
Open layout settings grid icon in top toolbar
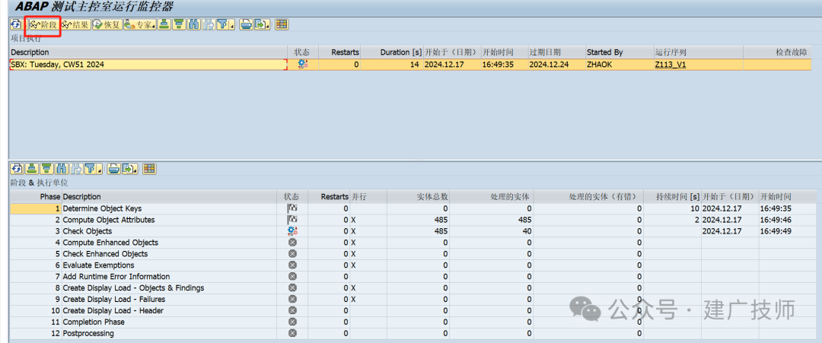(282, 24)
